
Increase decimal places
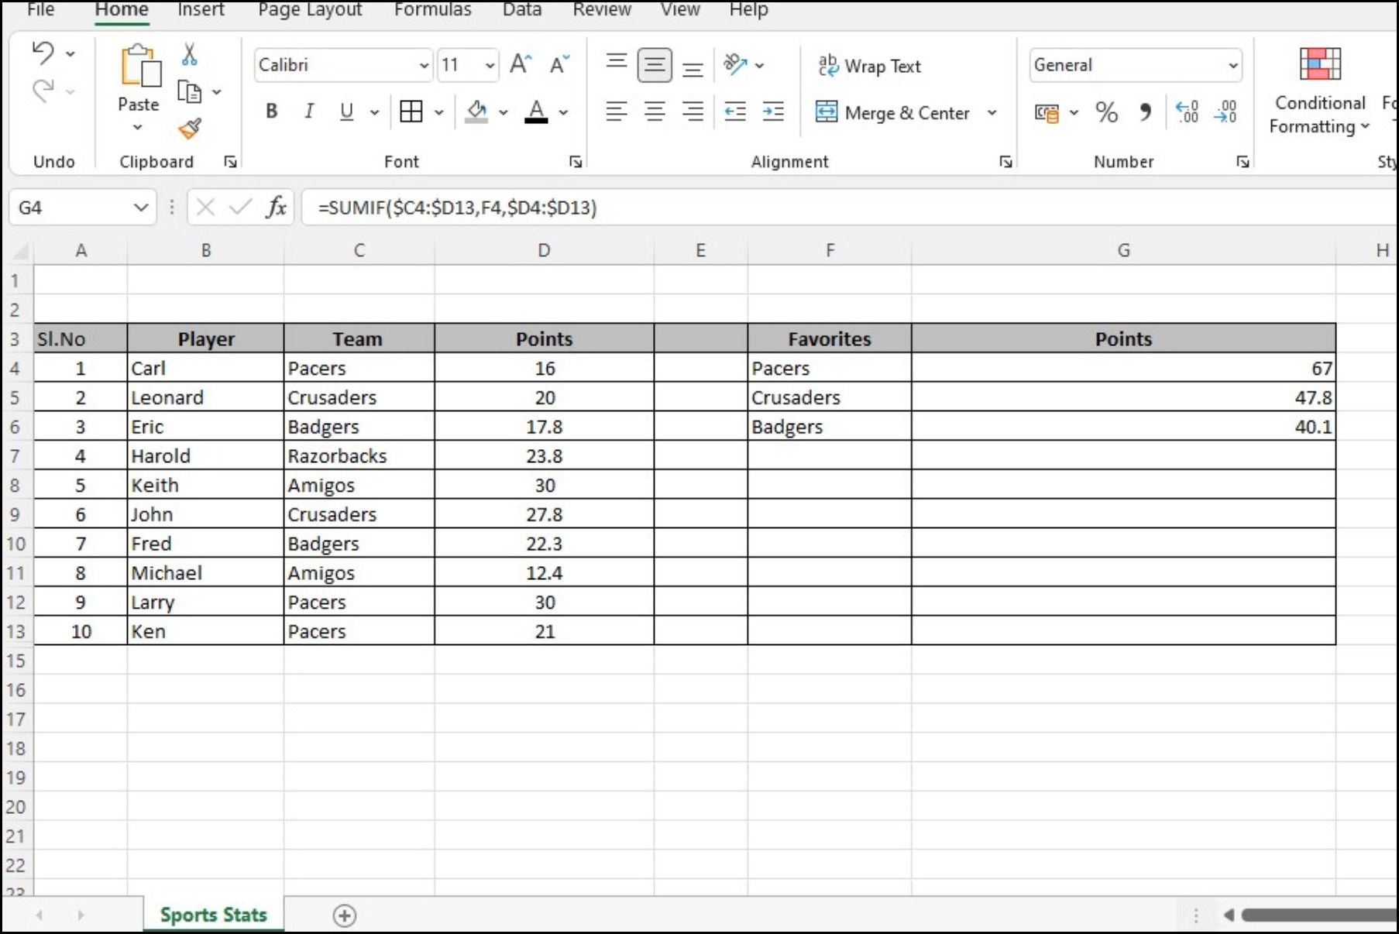coord(1187,112)
